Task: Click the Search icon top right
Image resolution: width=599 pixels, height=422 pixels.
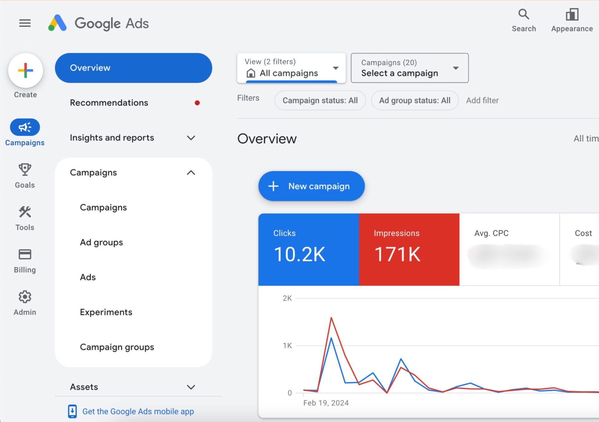Action: coord(524,16)
